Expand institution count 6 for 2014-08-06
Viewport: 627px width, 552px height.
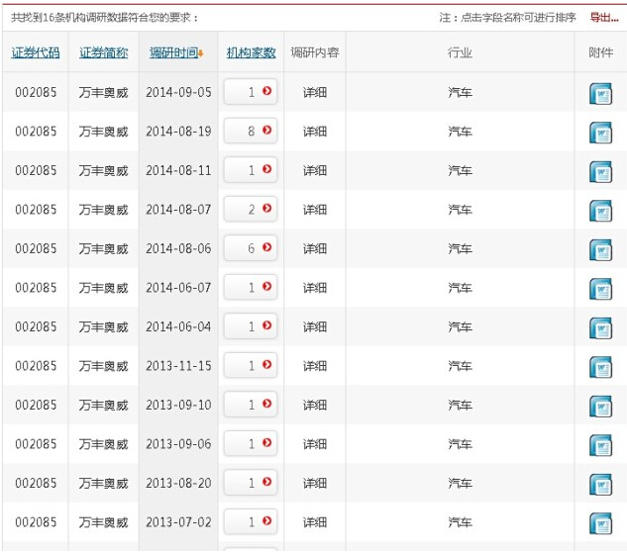(266, 248)
